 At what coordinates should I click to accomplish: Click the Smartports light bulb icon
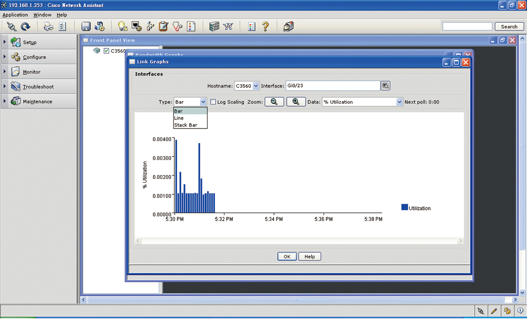[x=123, y=26]
